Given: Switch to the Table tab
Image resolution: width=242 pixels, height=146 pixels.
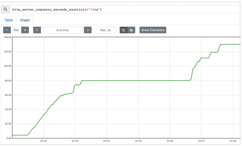Looking at the screenshot, I should tap(9, 20).
